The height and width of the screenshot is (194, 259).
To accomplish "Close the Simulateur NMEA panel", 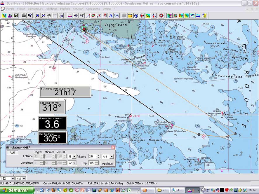I will (x=113, y=147).
